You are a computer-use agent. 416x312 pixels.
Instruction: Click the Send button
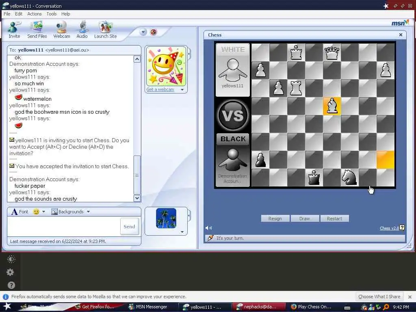130,227
